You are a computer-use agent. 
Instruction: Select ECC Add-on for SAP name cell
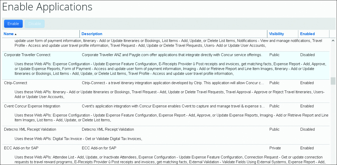(21, 148)
